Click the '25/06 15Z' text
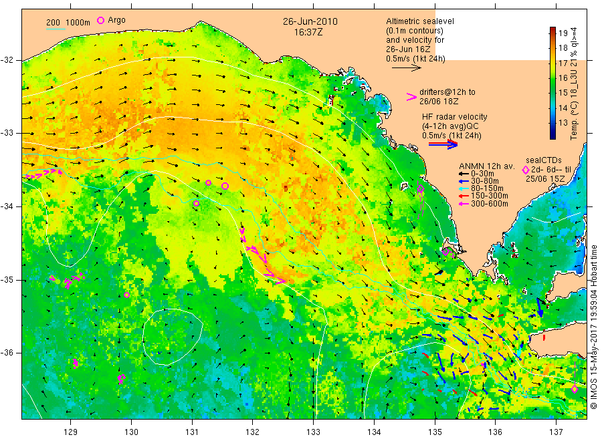The height and width of the screenshot is (441, 602). [x=545, y=178]
